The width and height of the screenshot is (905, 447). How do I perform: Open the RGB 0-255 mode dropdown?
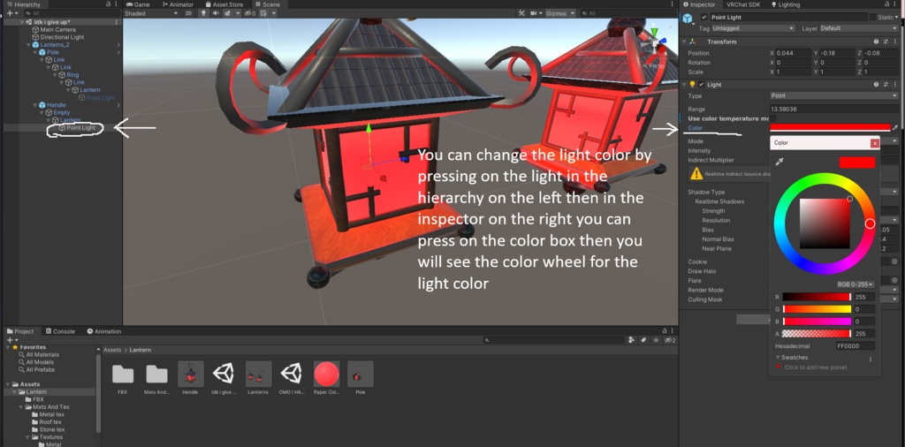855,284
